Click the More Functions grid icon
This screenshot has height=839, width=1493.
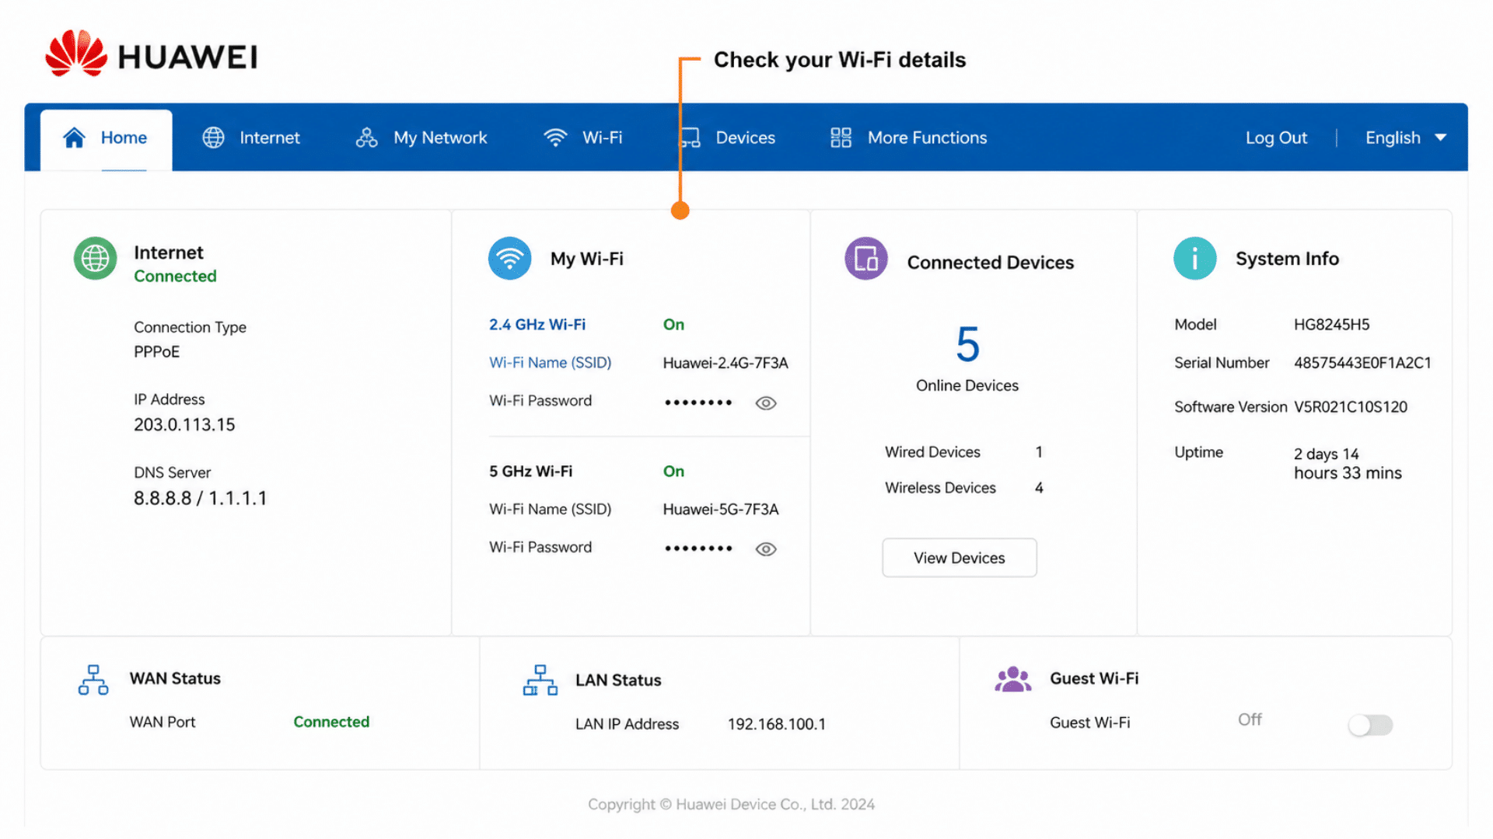point(841,138)
